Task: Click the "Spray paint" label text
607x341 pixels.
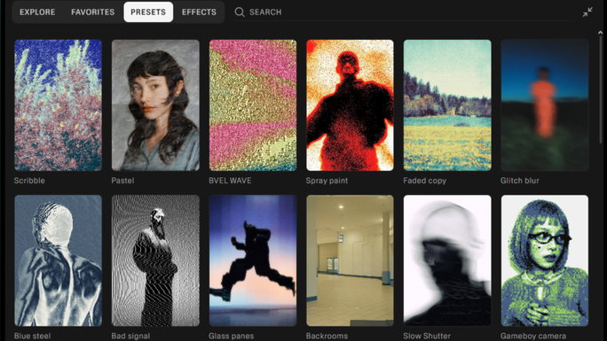Action: pyautogui.click(x=327, y=181)
